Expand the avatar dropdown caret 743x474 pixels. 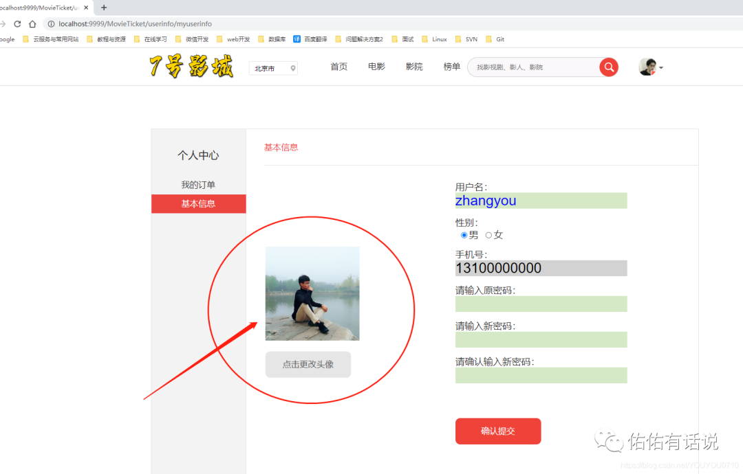661,67
